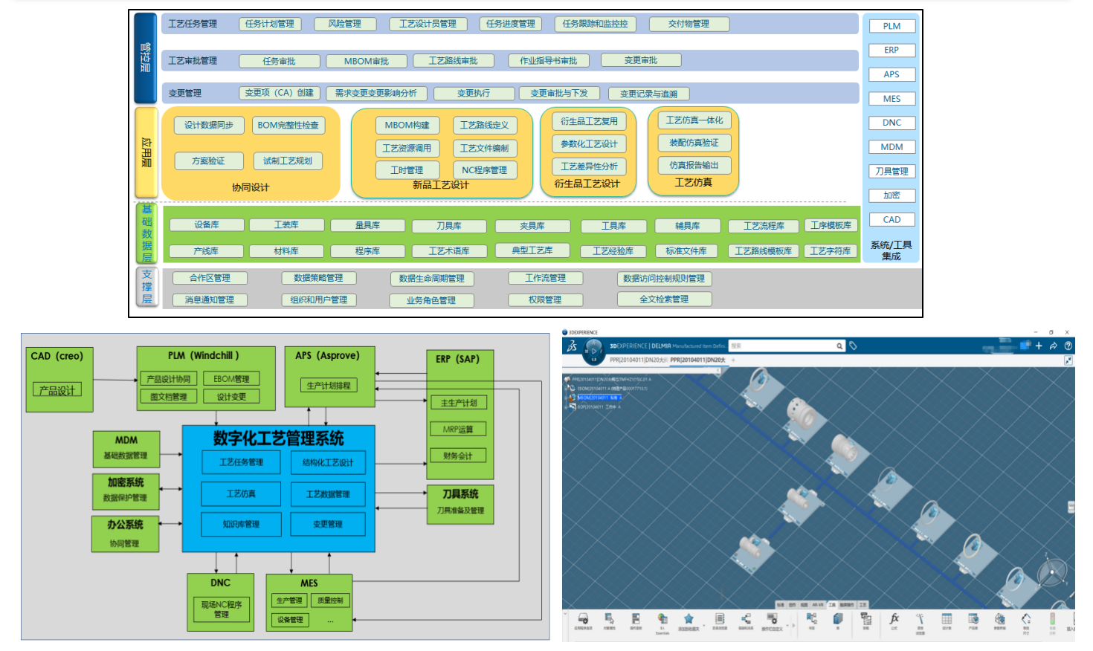Image resolution: width=1093 pixels, height=651 pixels.
Task: Click the design table grid icon
Action: click(x=947, y=619)
